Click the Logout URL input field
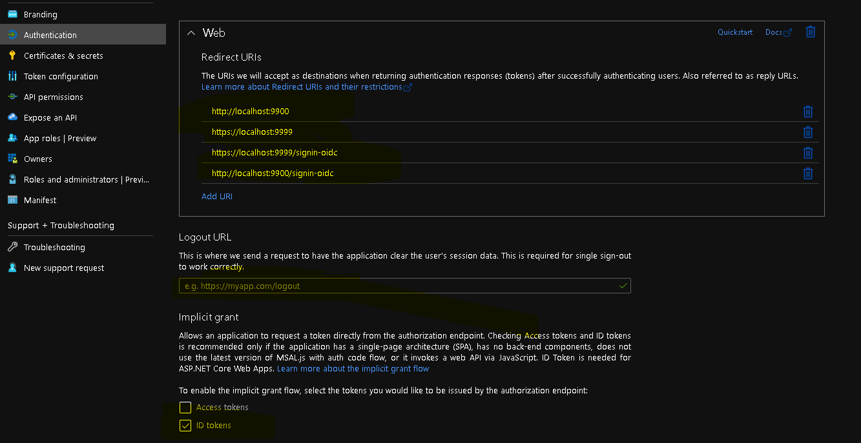Image resolution: width=861 pixels, height=443 pixels. [405, 286]
